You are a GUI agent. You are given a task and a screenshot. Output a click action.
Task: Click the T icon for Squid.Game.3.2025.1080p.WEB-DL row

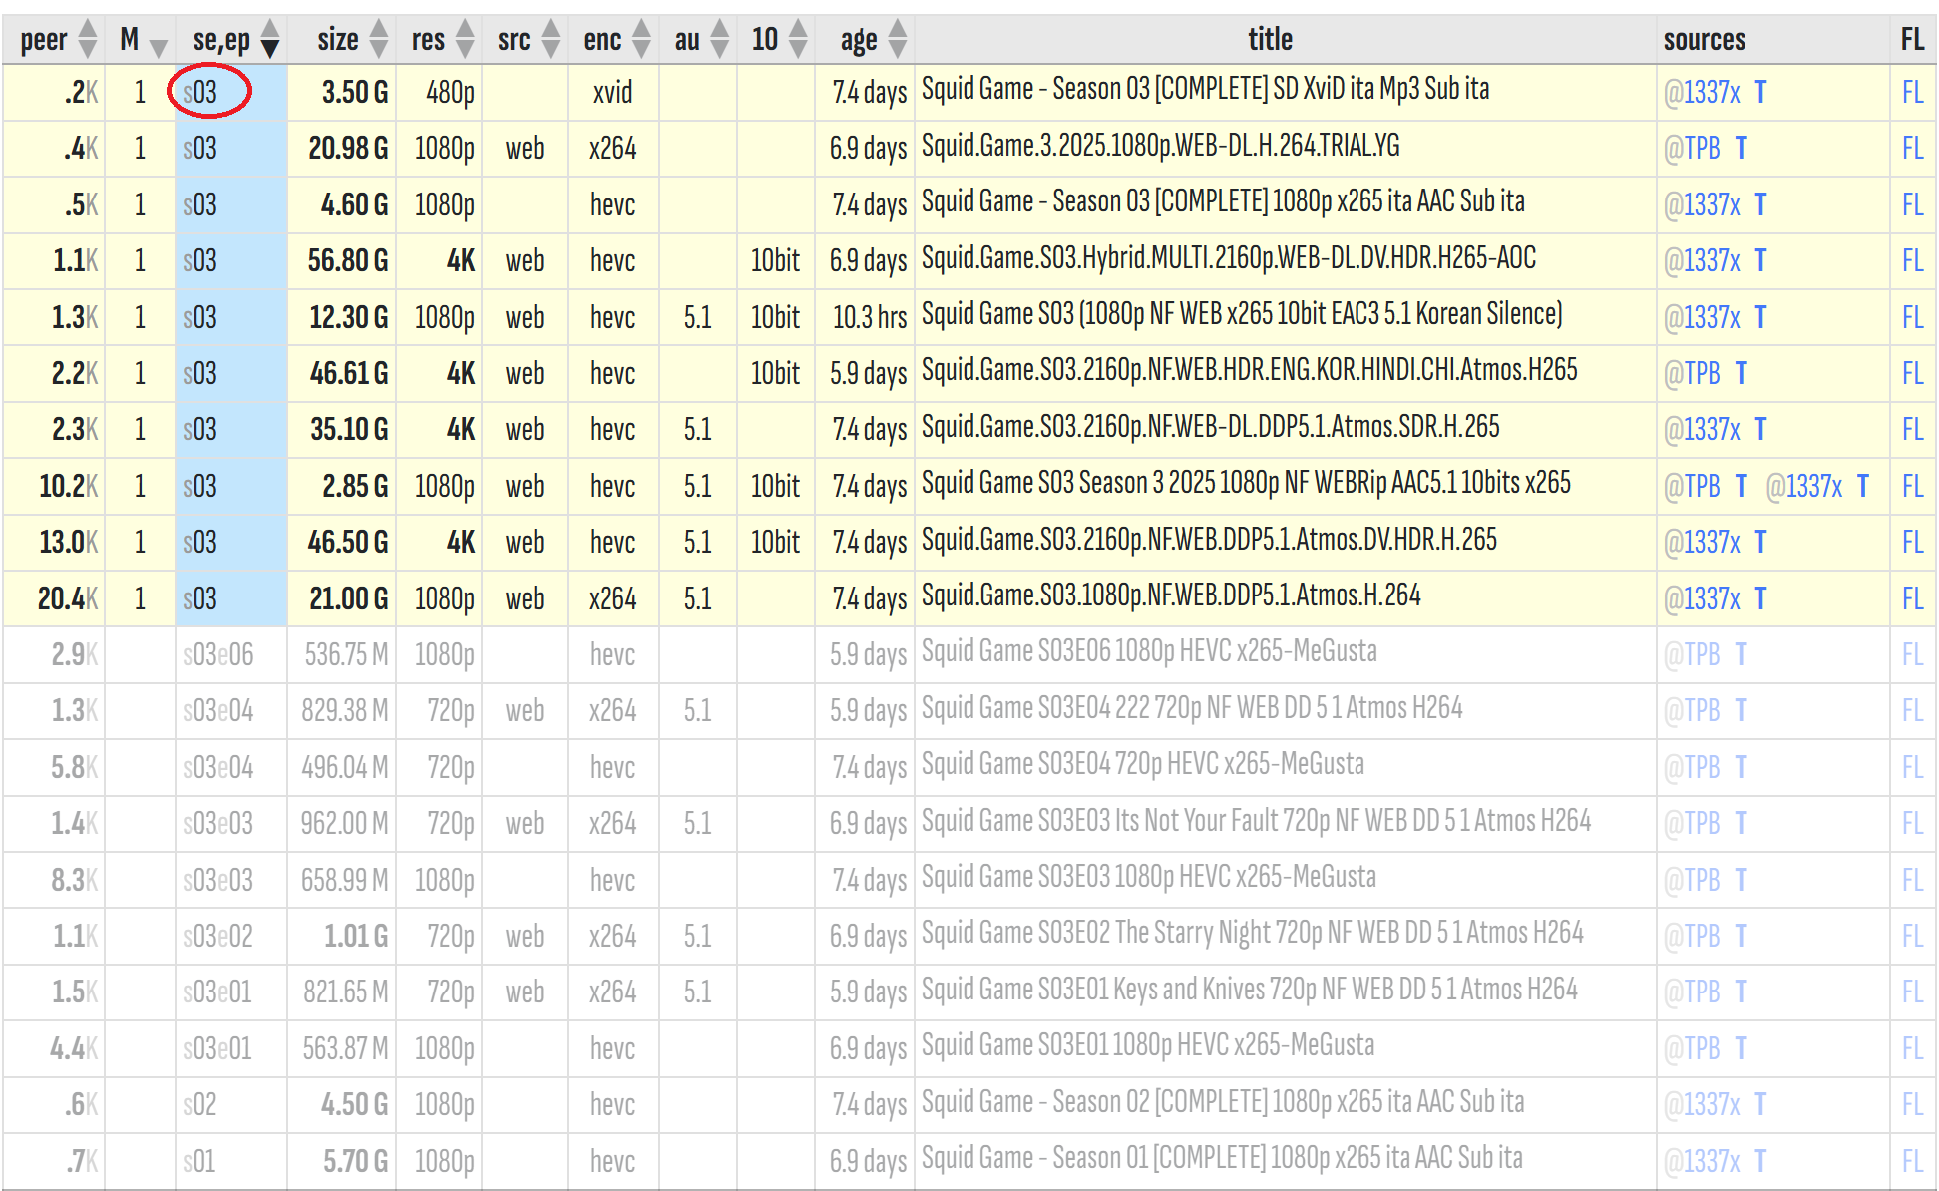pyautogui.click(x=1741, y=149)
